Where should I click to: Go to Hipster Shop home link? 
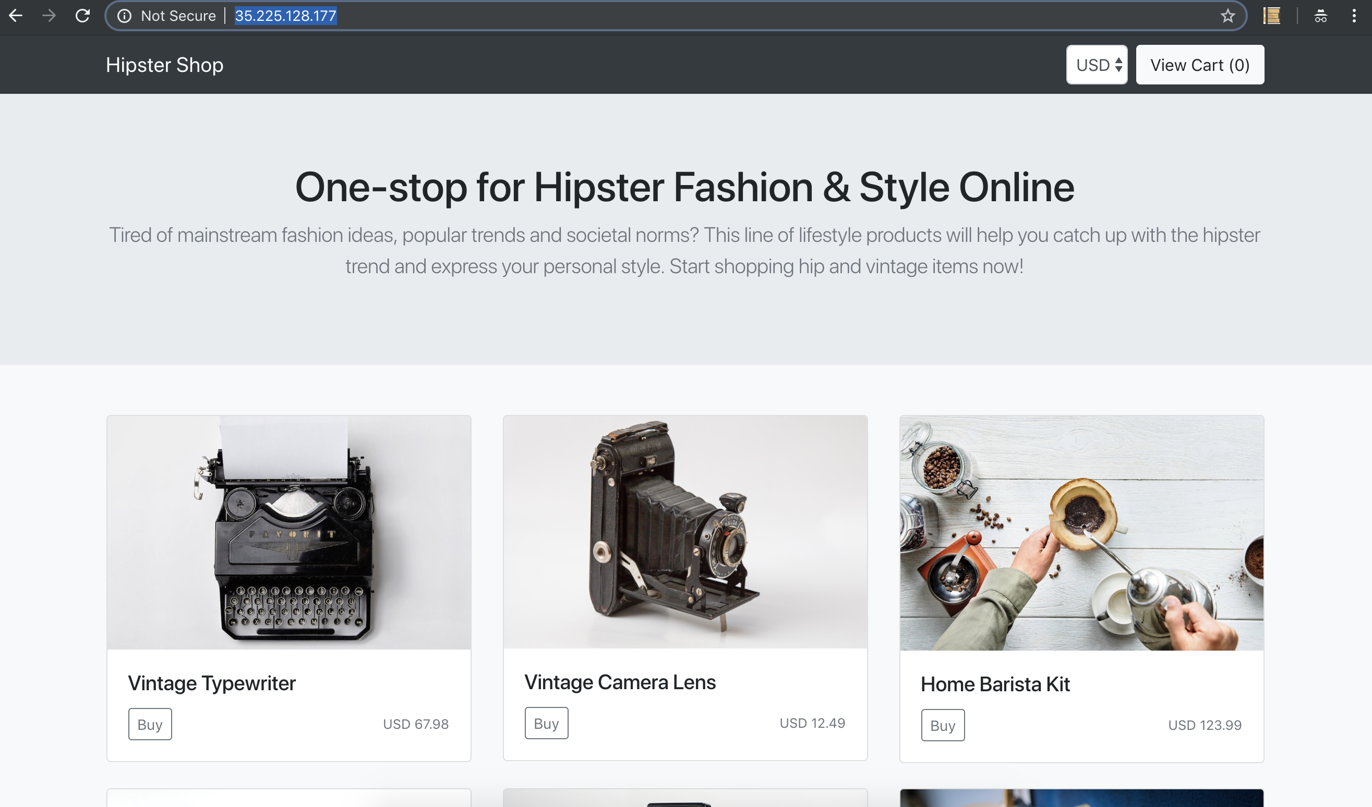tap(164, 65)
